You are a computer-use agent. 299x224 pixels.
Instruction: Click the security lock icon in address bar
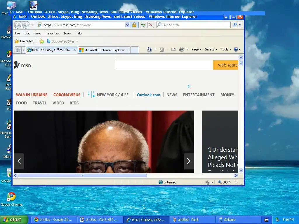point(134,25)
